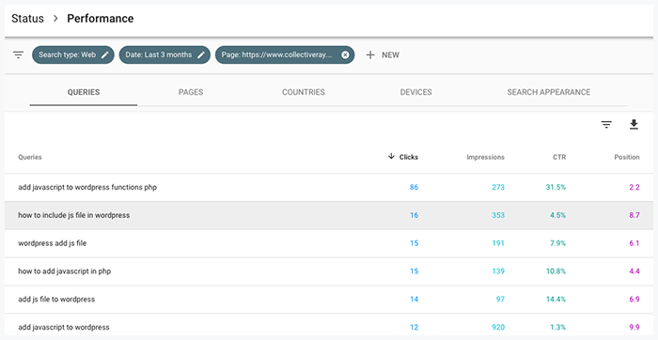The height and width of the screenshot is (340, 658).
Task: Open the Page: https://www.collectiveray filter chip
Action: (285, 54)
